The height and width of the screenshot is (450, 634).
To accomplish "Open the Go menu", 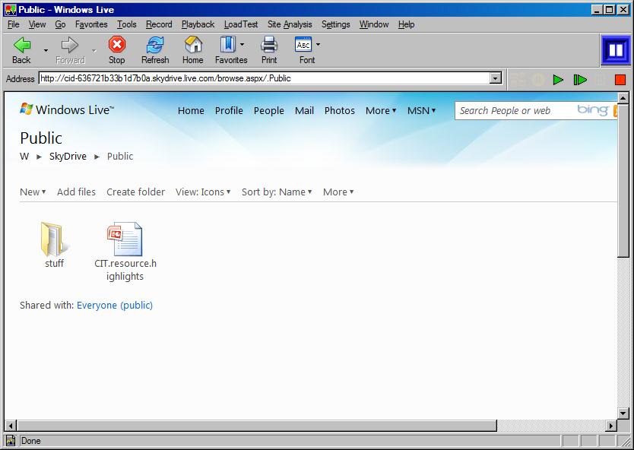I will point(60,24).
